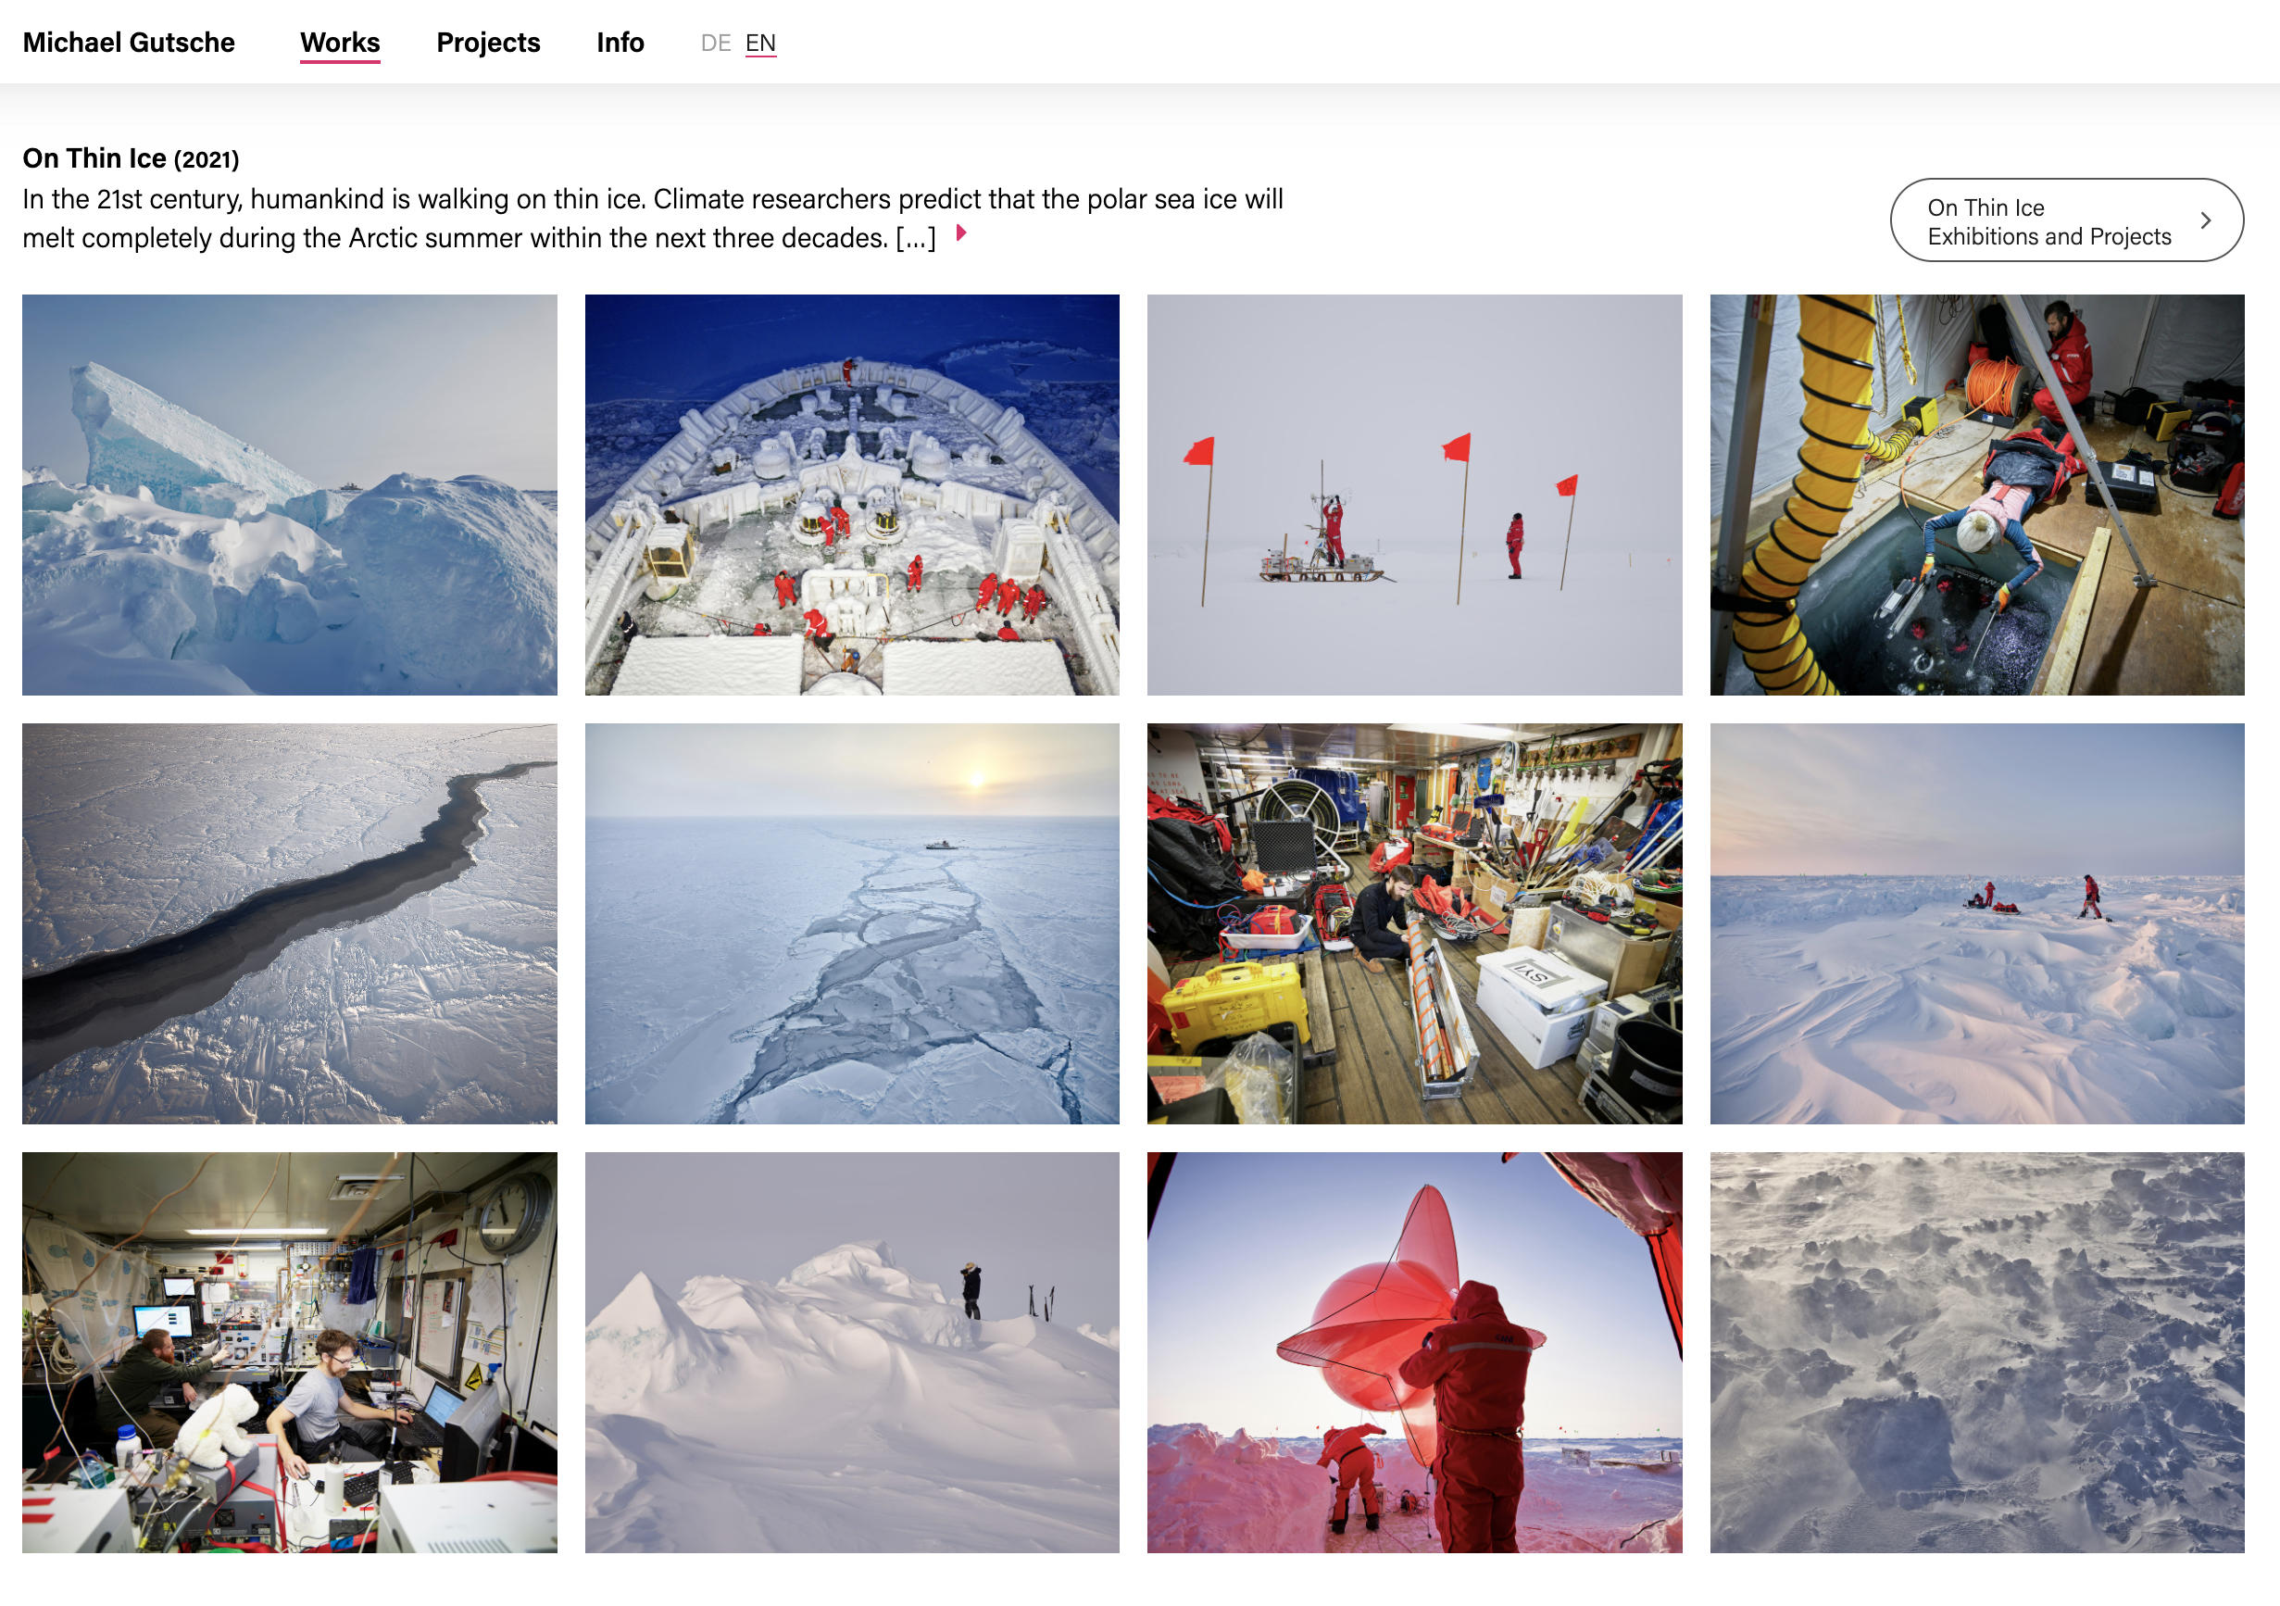View the researchers walking on snowfield photo
The height and width of the screenshot is (1606, 2280).
click(x=1976, y=923)
